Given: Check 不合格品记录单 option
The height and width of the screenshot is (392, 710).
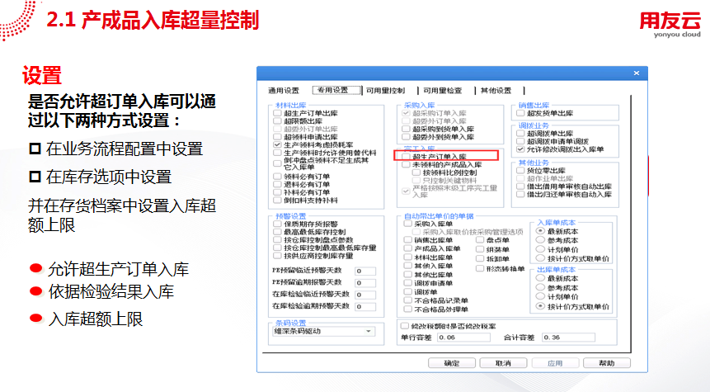Looking at the screenshot, I should pos(407,300).
